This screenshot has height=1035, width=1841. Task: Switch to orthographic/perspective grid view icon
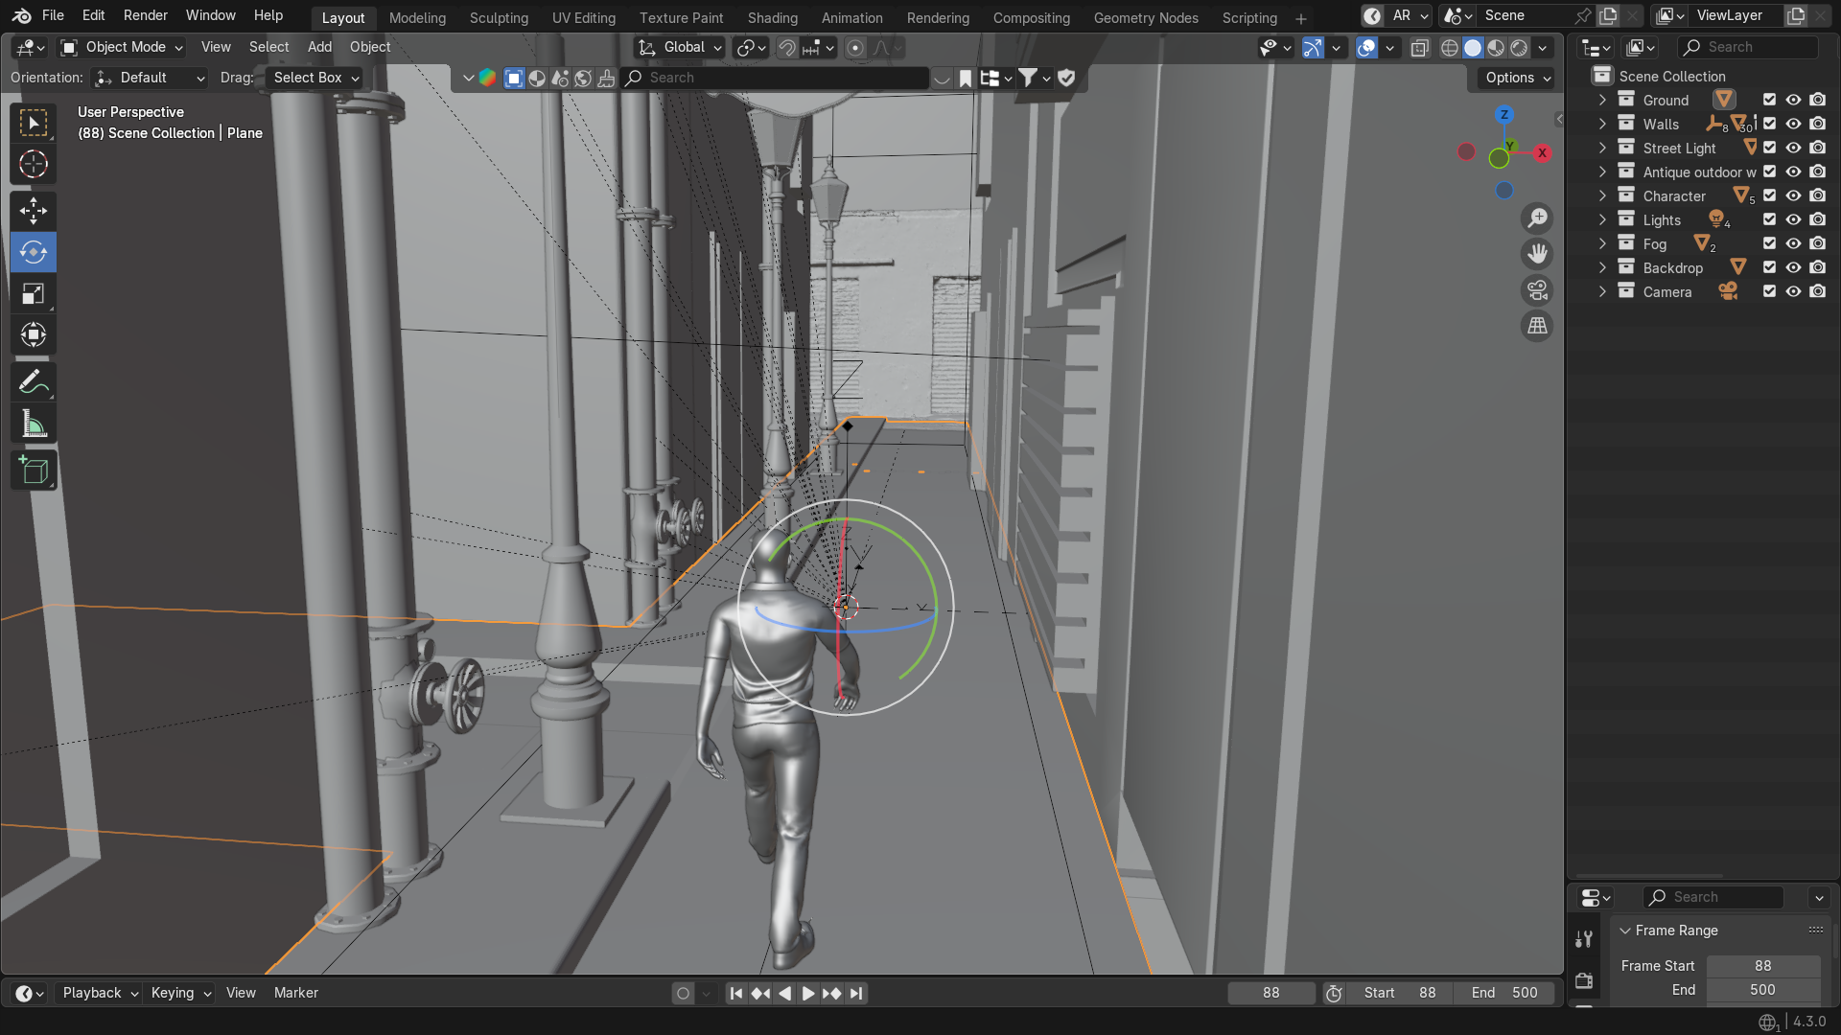(x=1537, y=327)
